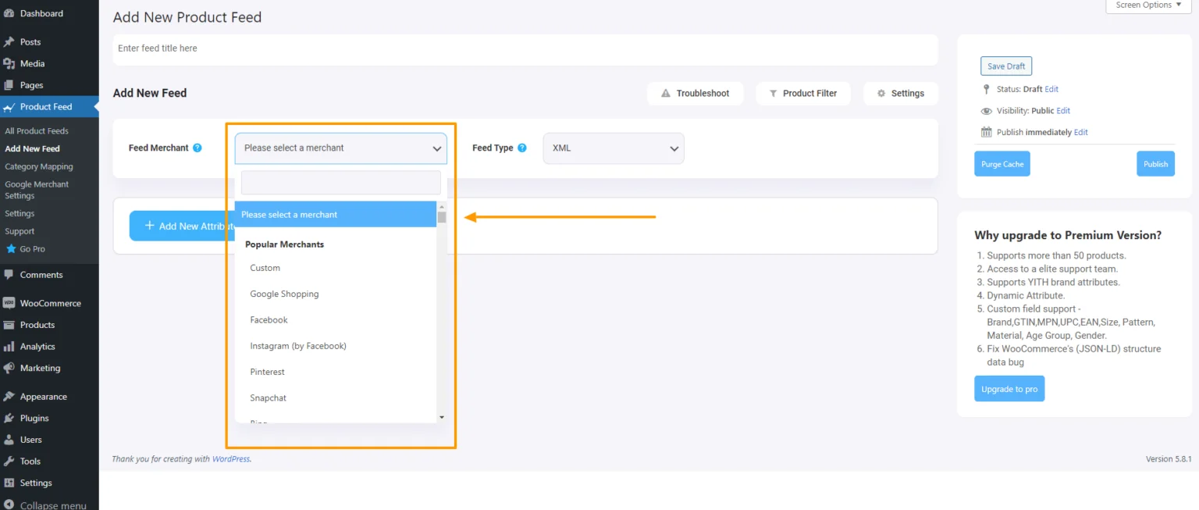The height and width of the screenshot is (510, 1199).
Task: Click the WooCommerce logo icon
Action: click(x=9, y=303)
